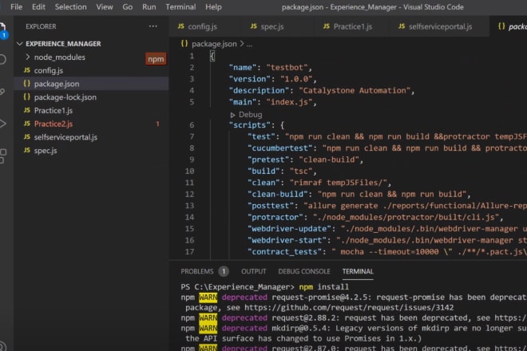Click the Debug code lens above scripts
The width and height of the screenshot is (527, 351).
251,115
